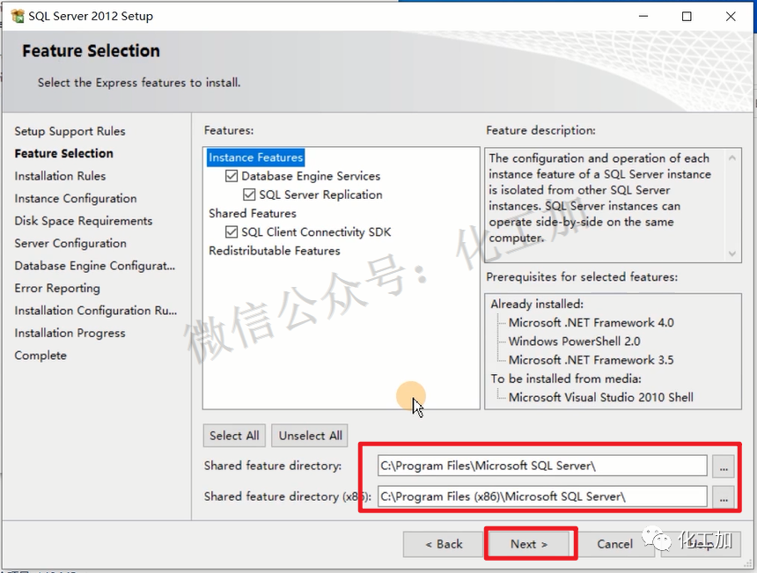757x573 pixels.
Task: Click Select All button
Action: tap(235, 436)
